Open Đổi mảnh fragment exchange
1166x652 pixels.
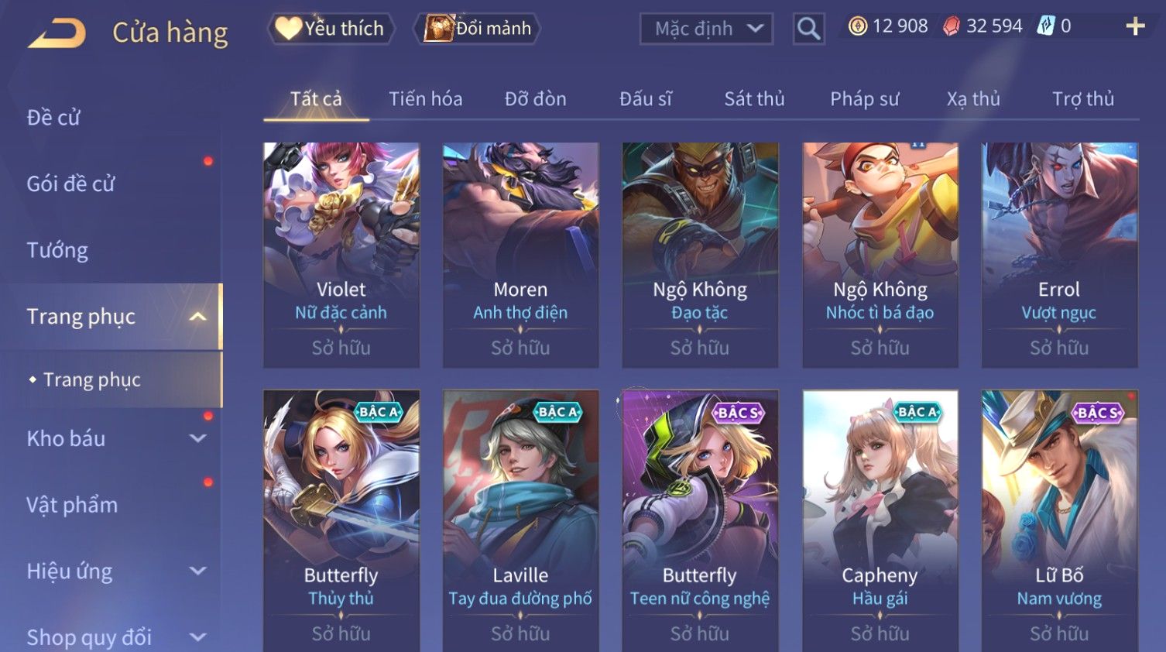[478, 29]
